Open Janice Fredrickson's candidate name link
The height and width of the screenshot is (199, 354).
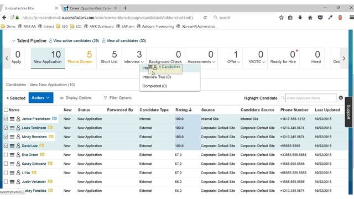tap(36, 119)
